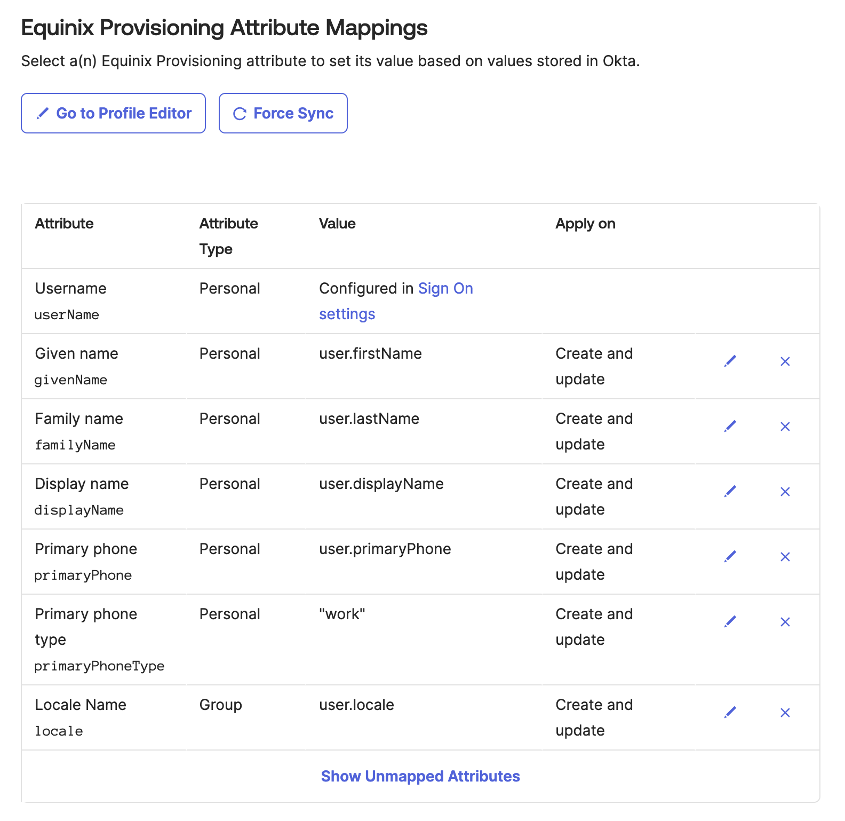This screenshot has height=821, width=845.
Task: Delete the Primary phone user.primaryPhone mapping
Action: tap(785, 557)
